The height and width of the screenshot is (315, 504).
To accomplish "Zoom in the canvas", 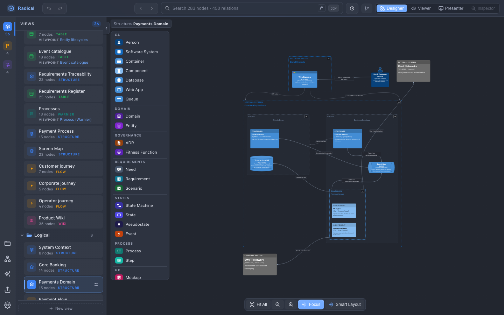I will point(291,304).
